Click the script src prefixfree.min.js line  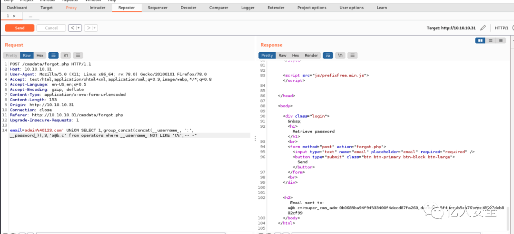326,75
